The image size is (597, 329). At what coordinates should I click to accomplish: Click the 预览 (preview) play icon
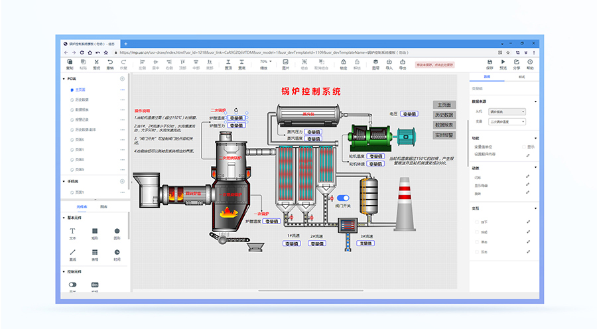point(503,64)
